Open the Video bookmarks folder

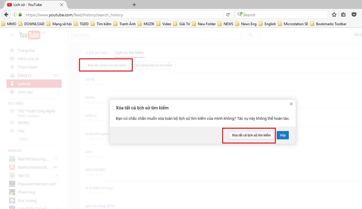pos(164,24)
